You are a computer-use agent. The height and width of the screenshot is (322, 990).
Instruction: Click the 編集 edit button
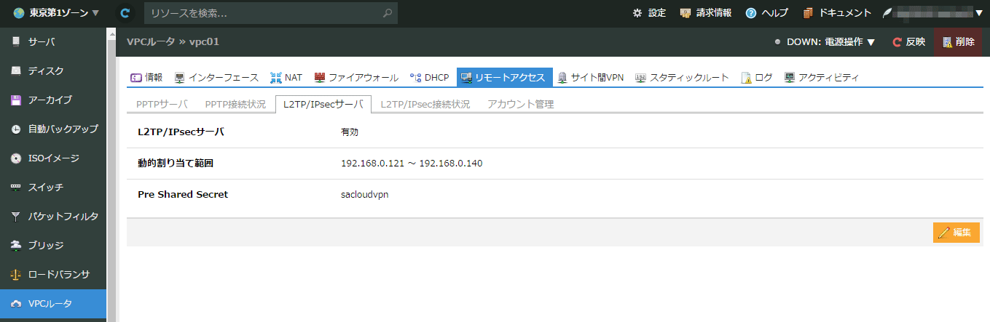point(956,232)
